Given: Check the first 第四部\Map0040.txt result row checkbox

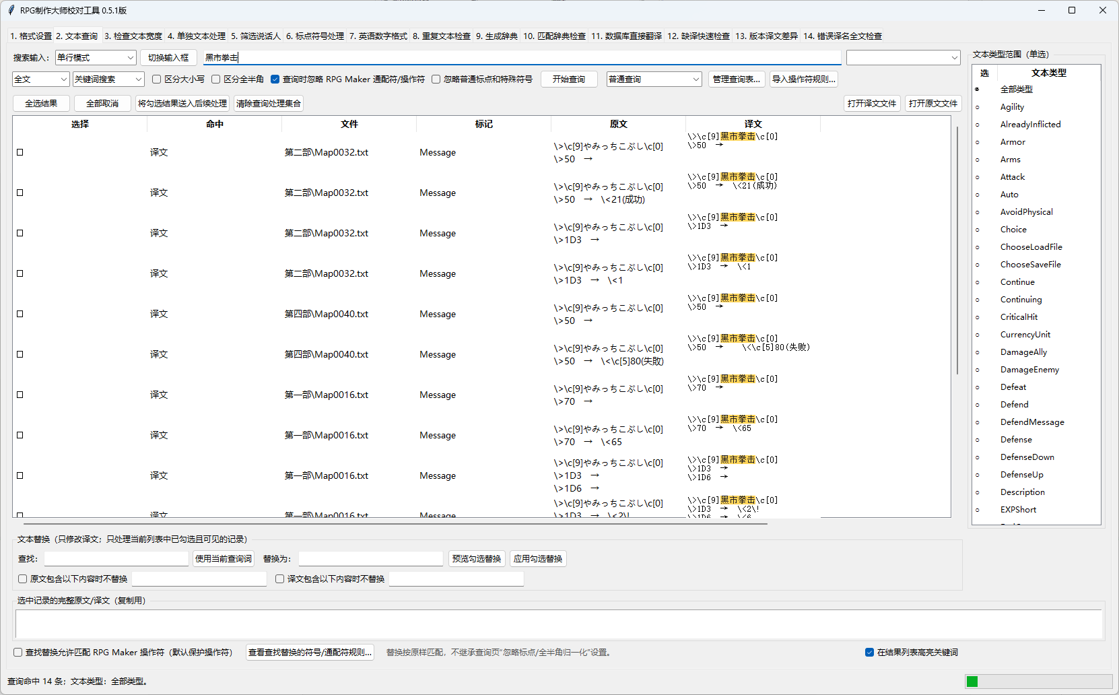Looking at the screenshot, I should coord(20,314).
